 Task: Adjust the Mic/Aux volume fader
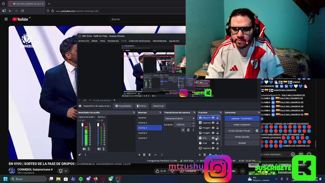[98, 125]
